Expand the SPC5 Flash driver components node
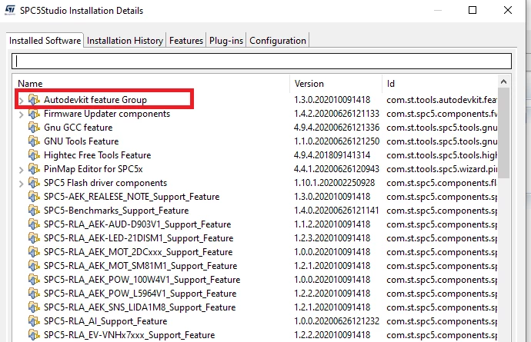The height and width of the screenshot is (342, 531). [22, 184]
